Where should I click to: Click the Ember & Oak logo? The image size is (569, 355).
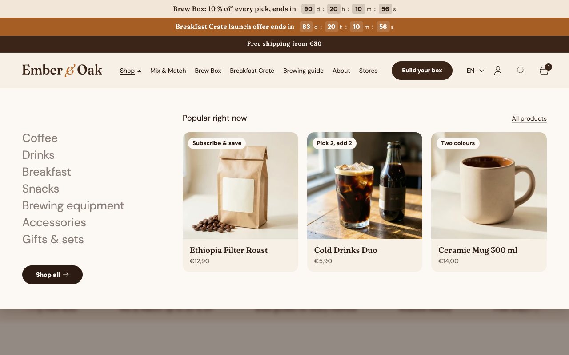tap(62, 70)
